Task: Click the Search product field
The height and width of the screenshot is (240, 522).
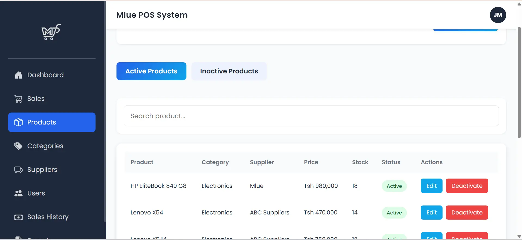Action: (311, 116)
